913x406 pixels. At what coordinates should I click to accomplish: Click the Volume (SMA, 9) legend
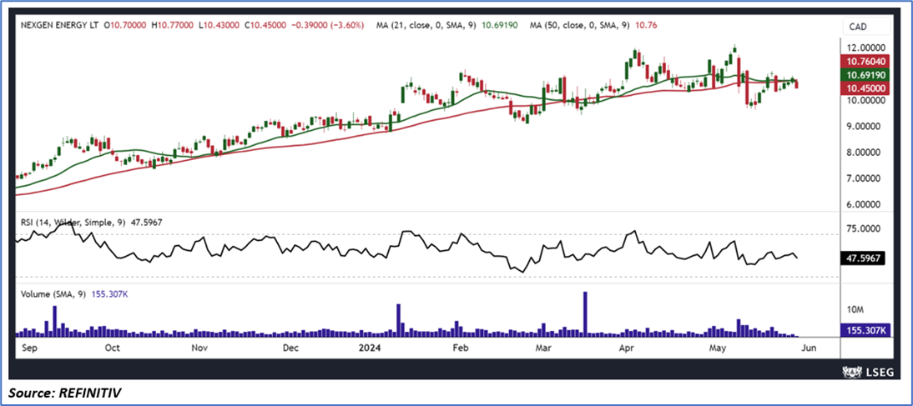pyautogui.click(x=54, y=295)
